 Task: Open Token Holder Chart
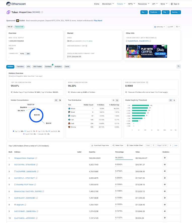click(x=135, y=145)
